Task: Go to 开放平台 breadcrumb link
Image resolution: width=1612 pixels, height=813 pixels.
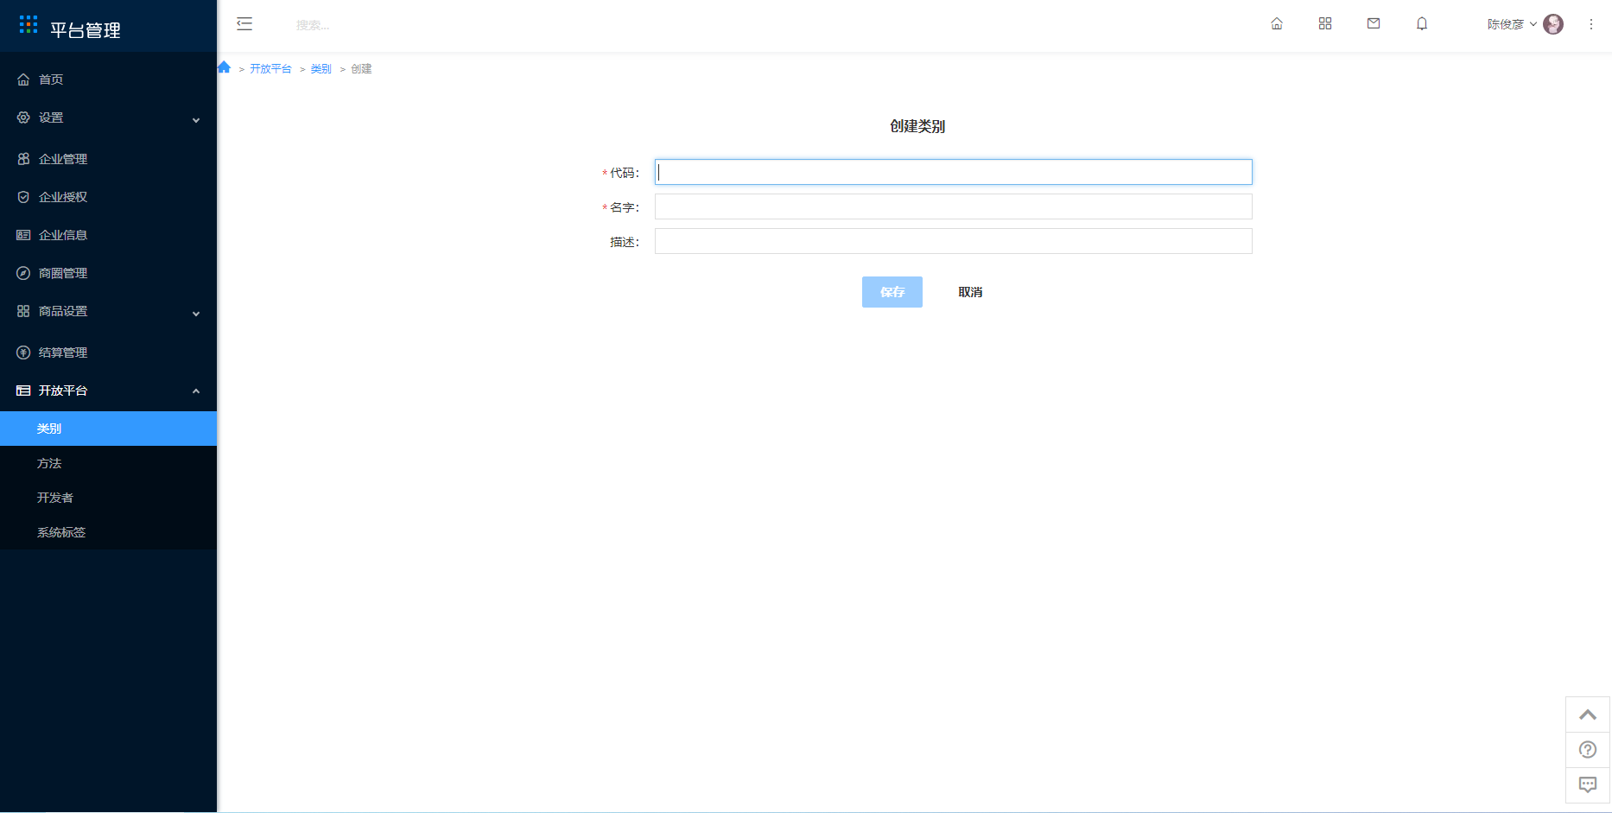Action: click(270, 69)
